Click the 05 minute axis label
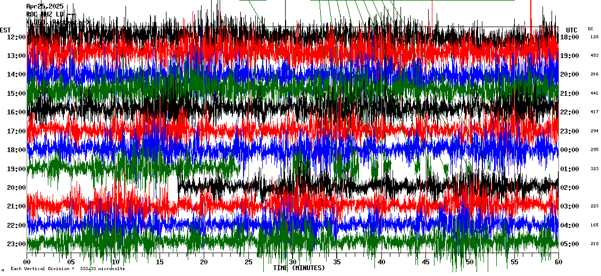Viewport: 601px width, 276px height. click(x=71, y=262)
